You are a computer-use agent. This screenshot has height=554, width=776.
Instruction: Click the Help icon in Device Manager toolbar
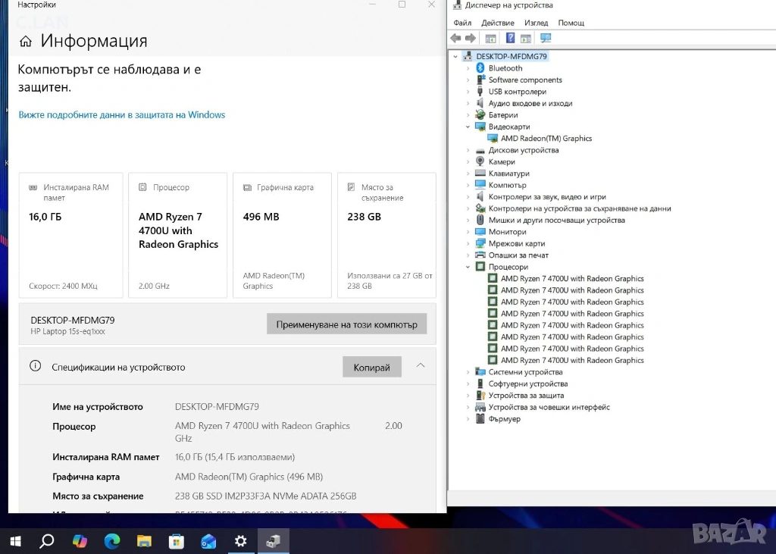511,38
